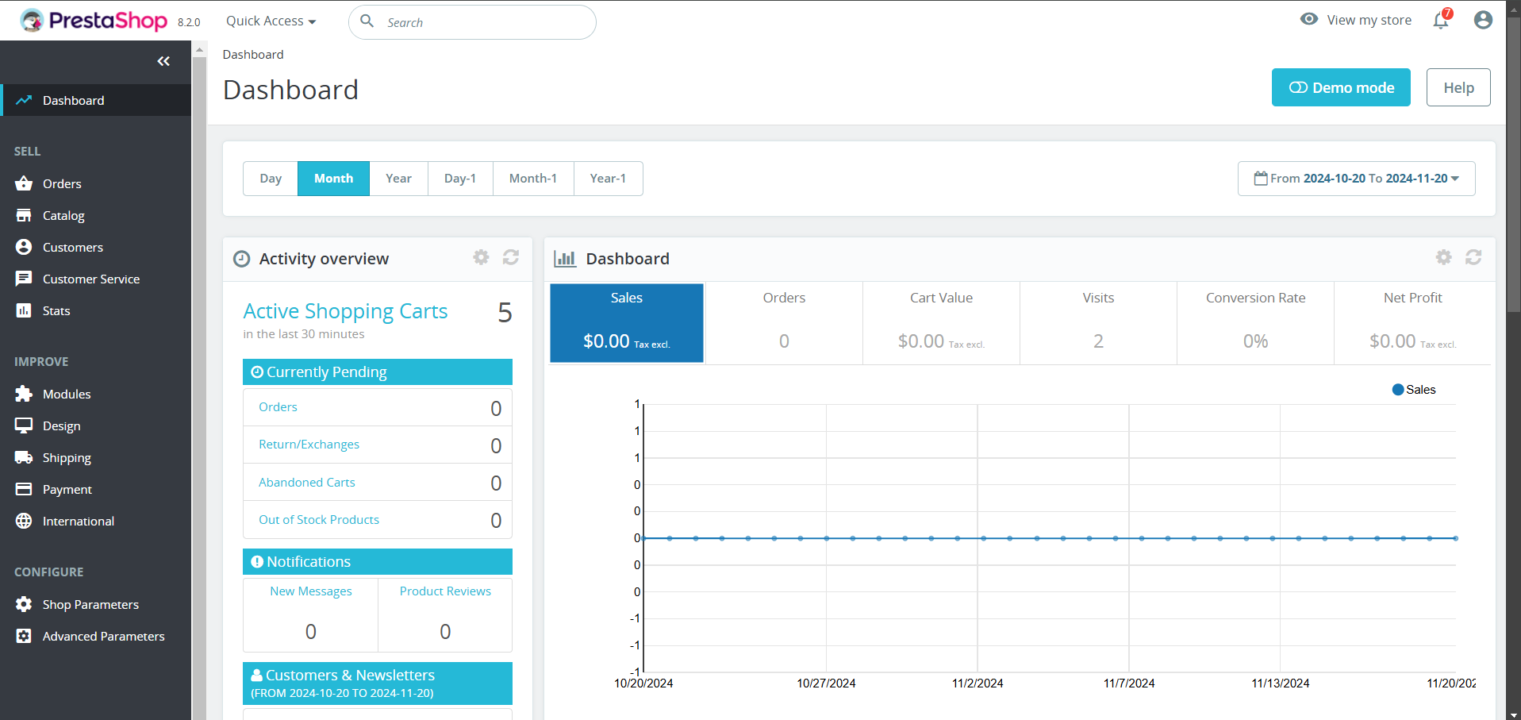This screenshot has width=1521, height=720.
Task: Switch to the Year tab
Action: pyautogui.click(x=398, y=178)
